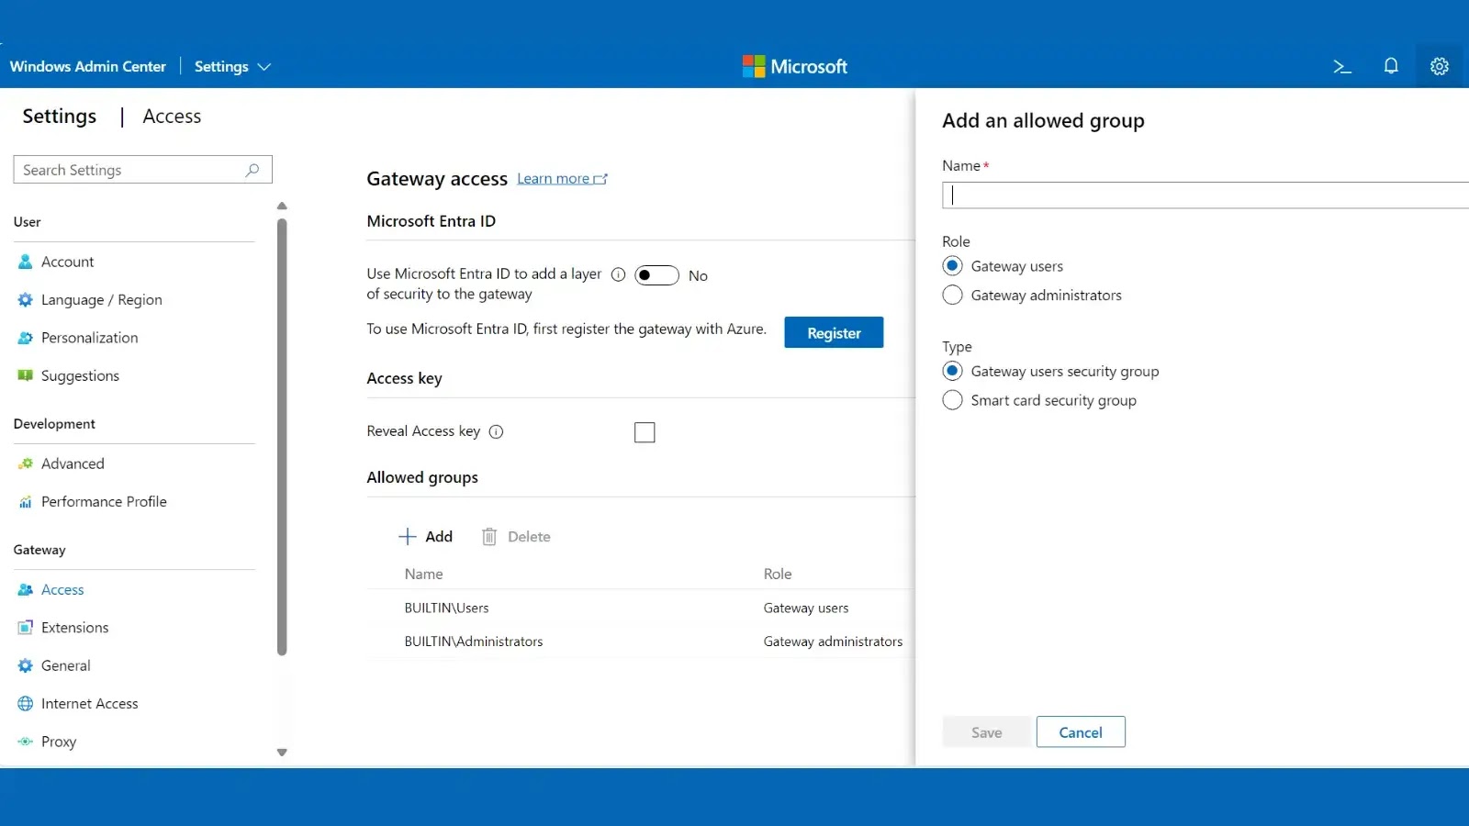Open the notifications bell
The image size is (1469, 826).
click(x=1391, y=66)
